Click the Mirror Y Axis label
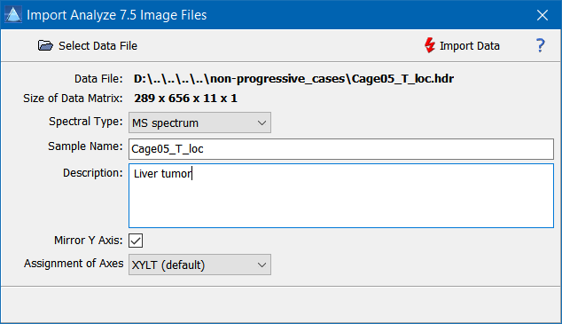562x324 pixels. coord(89,240)
